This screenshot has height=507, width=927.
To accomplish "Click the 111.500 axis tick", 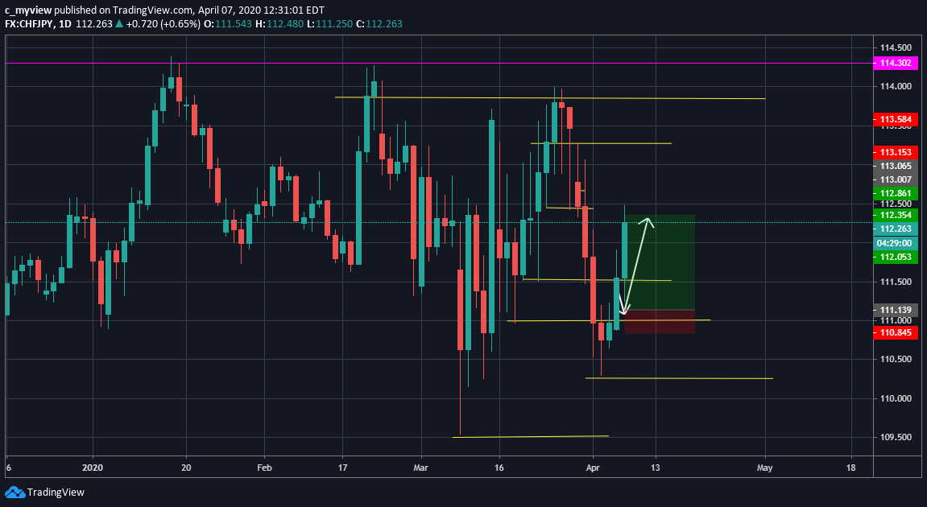I will click(896, 282).
